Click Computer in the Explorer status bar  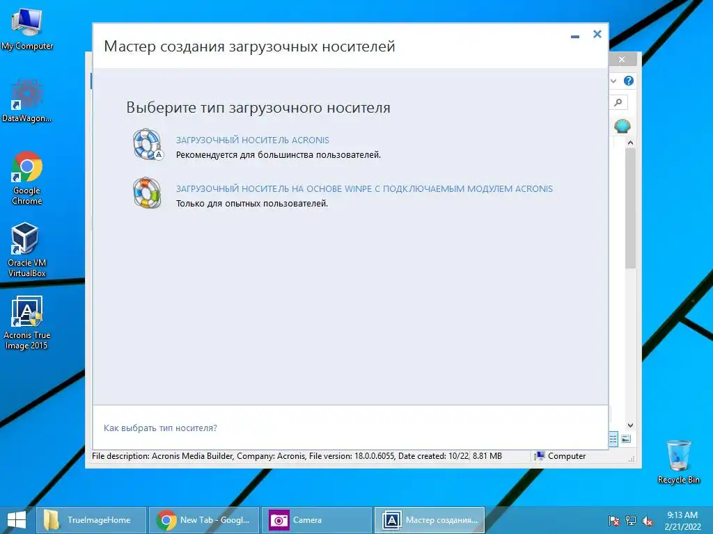(x=561, y=456)
